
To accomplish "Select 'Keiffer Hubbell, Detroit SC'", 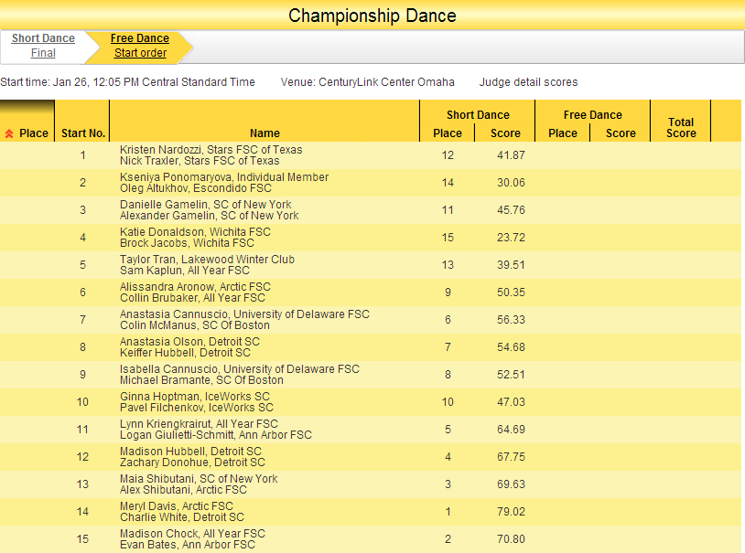I will click(185, 353).
